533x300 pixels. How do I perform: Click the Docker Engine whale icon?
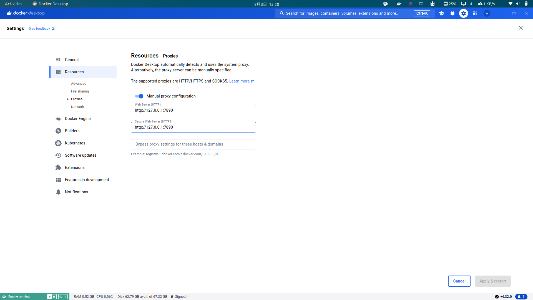coord(58,119)
